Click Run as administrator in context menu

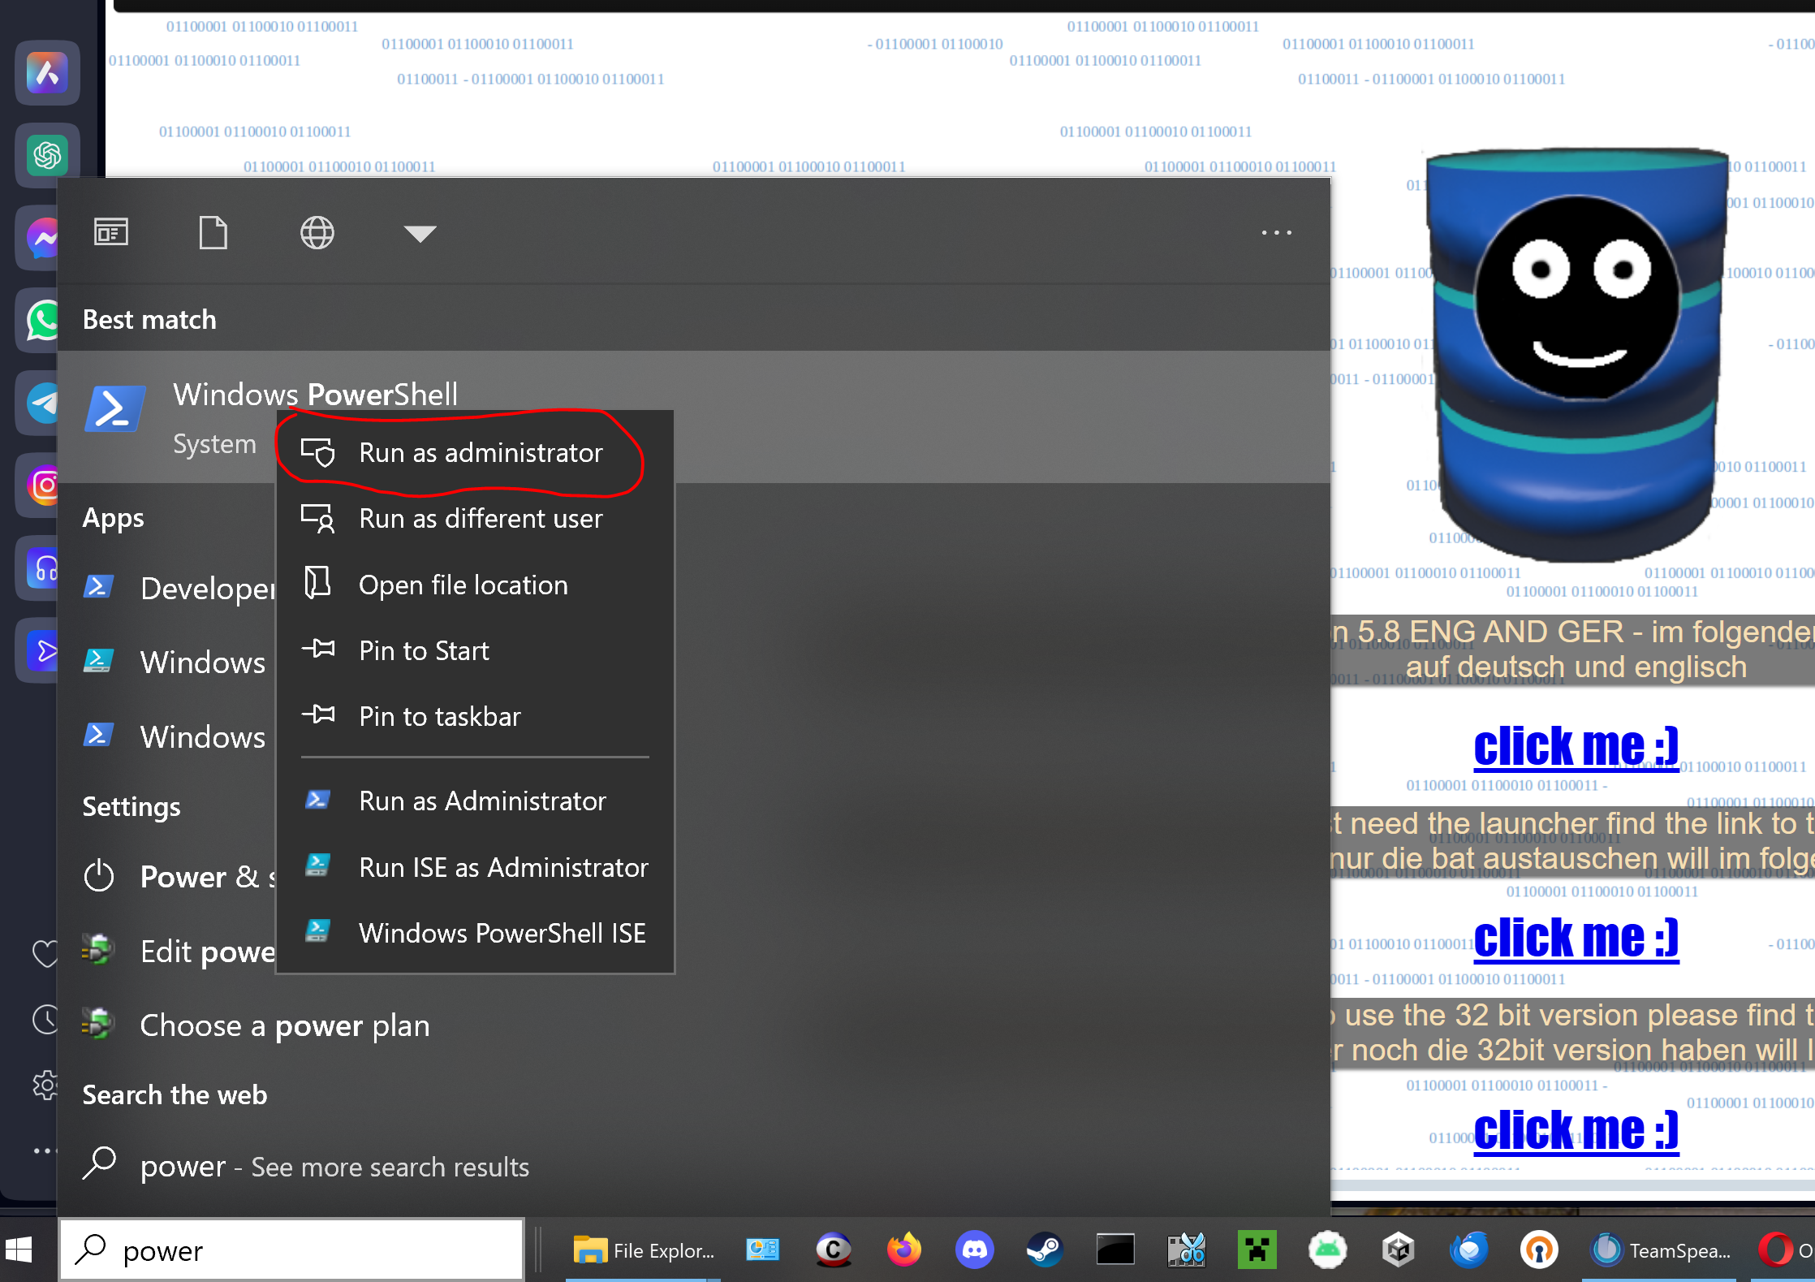480,452
